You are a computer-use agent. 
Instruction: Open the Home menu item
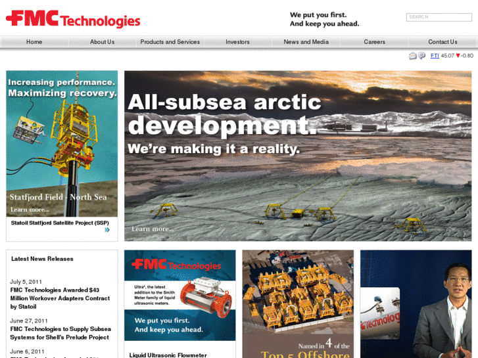[34, 42]
